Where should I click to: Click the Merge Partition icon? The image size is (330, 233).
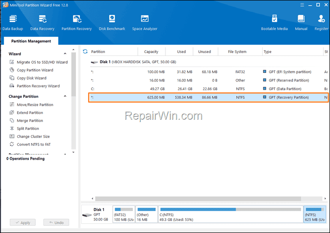(12, 121)
